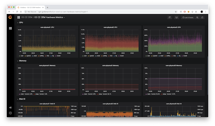The image size is (215, 126).
Task: Cycle view mode with monitor icon
Action: pyautogui.click(x=176, y=17)
